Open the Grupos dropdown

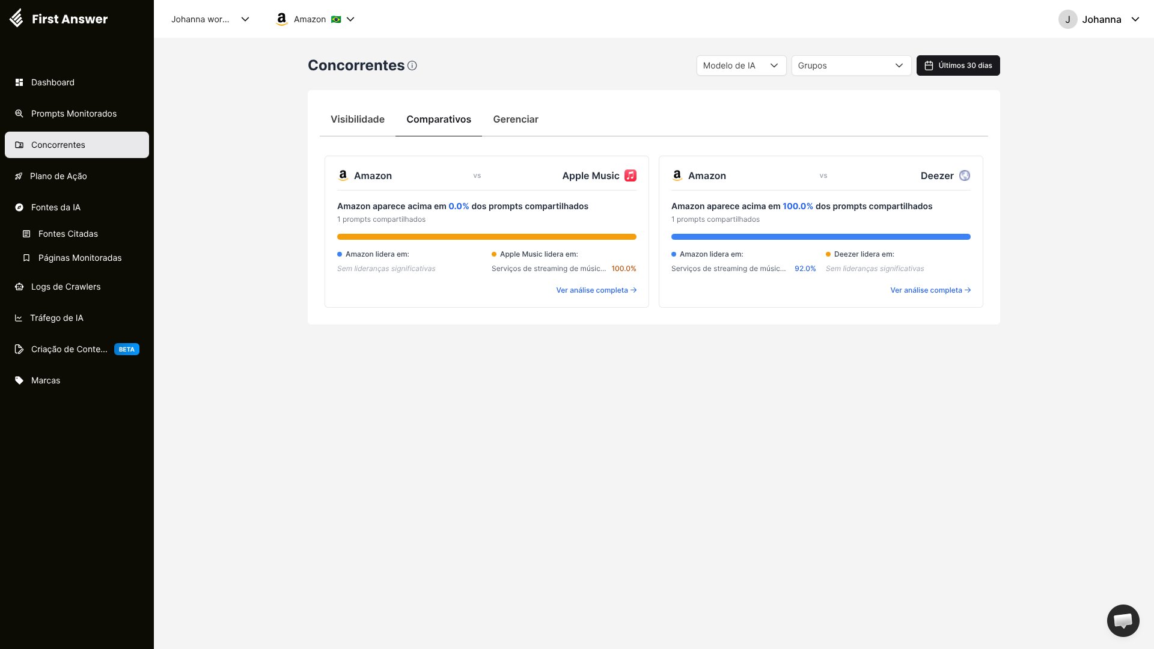point(851,66)
